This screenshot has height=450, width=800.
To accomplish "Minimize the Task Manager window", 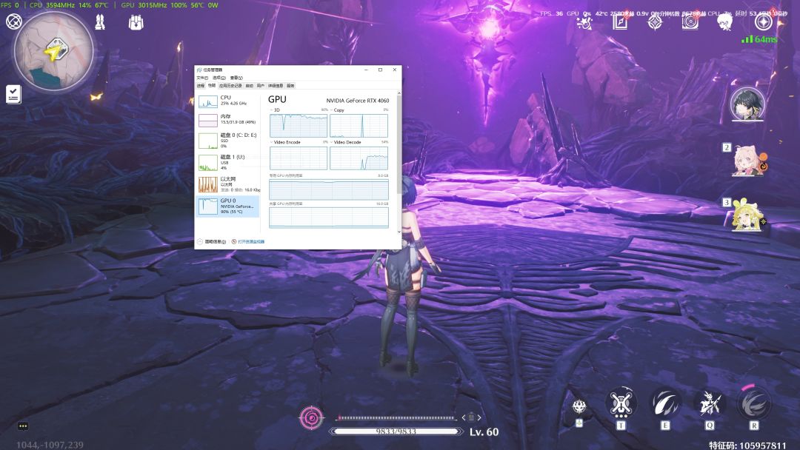I will [367, 70].
